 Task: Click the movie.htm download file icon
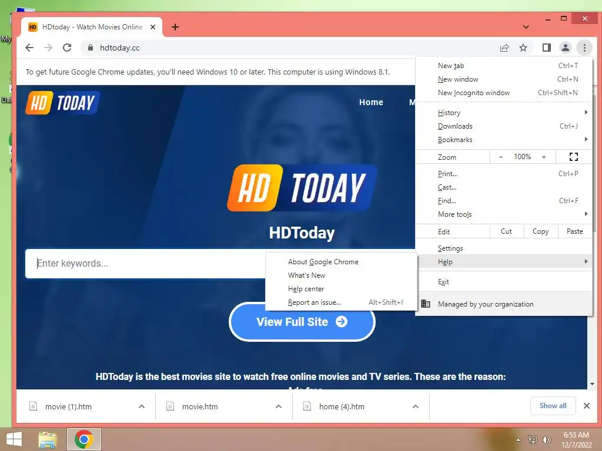[x=170, y=406]
